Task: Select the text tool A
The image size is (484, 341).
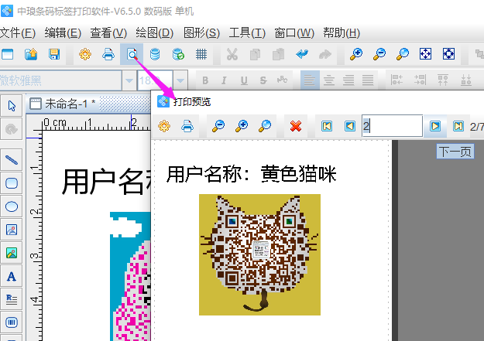Action: [x=12, y=276]
